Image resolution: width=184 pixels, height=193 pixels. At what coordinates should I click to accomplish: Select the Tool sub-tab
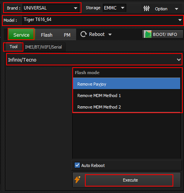pos(13,47)
